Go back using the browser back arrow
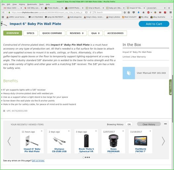This screenshot has height=170, width=174. click(3, 13)
